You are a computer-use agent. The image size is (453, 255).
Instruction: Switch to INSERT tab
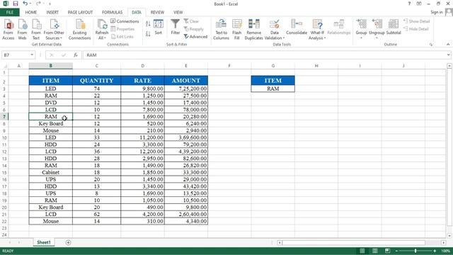tap(52, 12)
